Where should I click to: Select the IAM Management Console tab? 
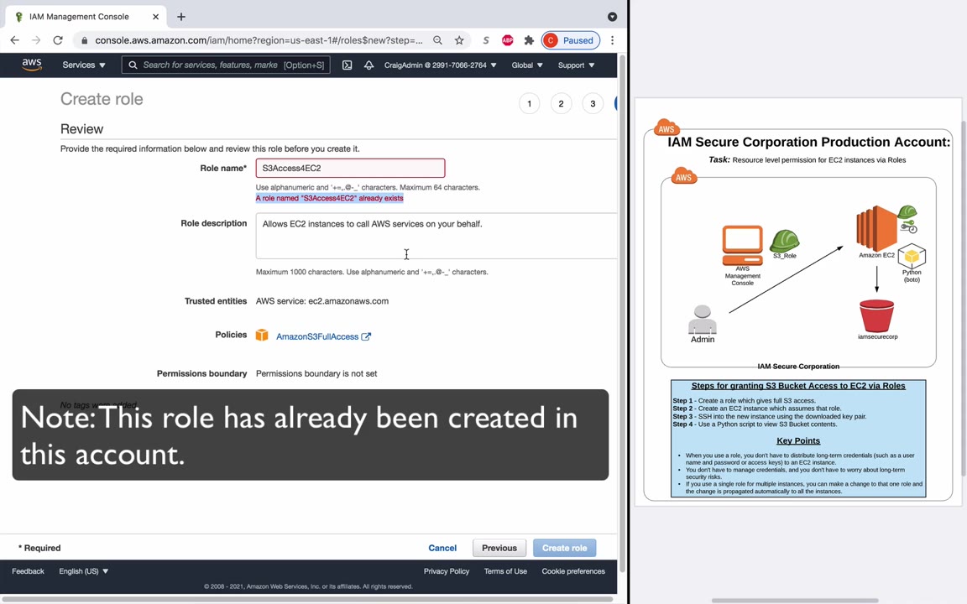tap(86, 17)
